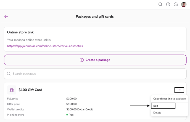Open the chat bubble icon

pos(176,4)
